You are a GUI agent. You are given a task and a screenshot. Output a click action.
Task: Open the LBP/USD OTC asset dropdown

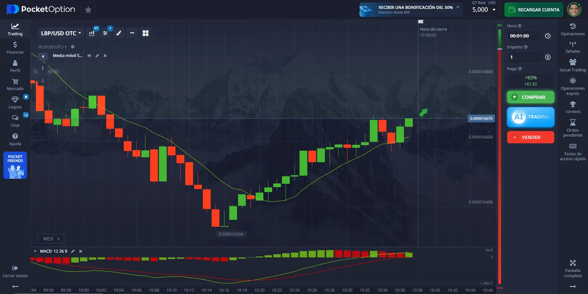tap(61, 33)
